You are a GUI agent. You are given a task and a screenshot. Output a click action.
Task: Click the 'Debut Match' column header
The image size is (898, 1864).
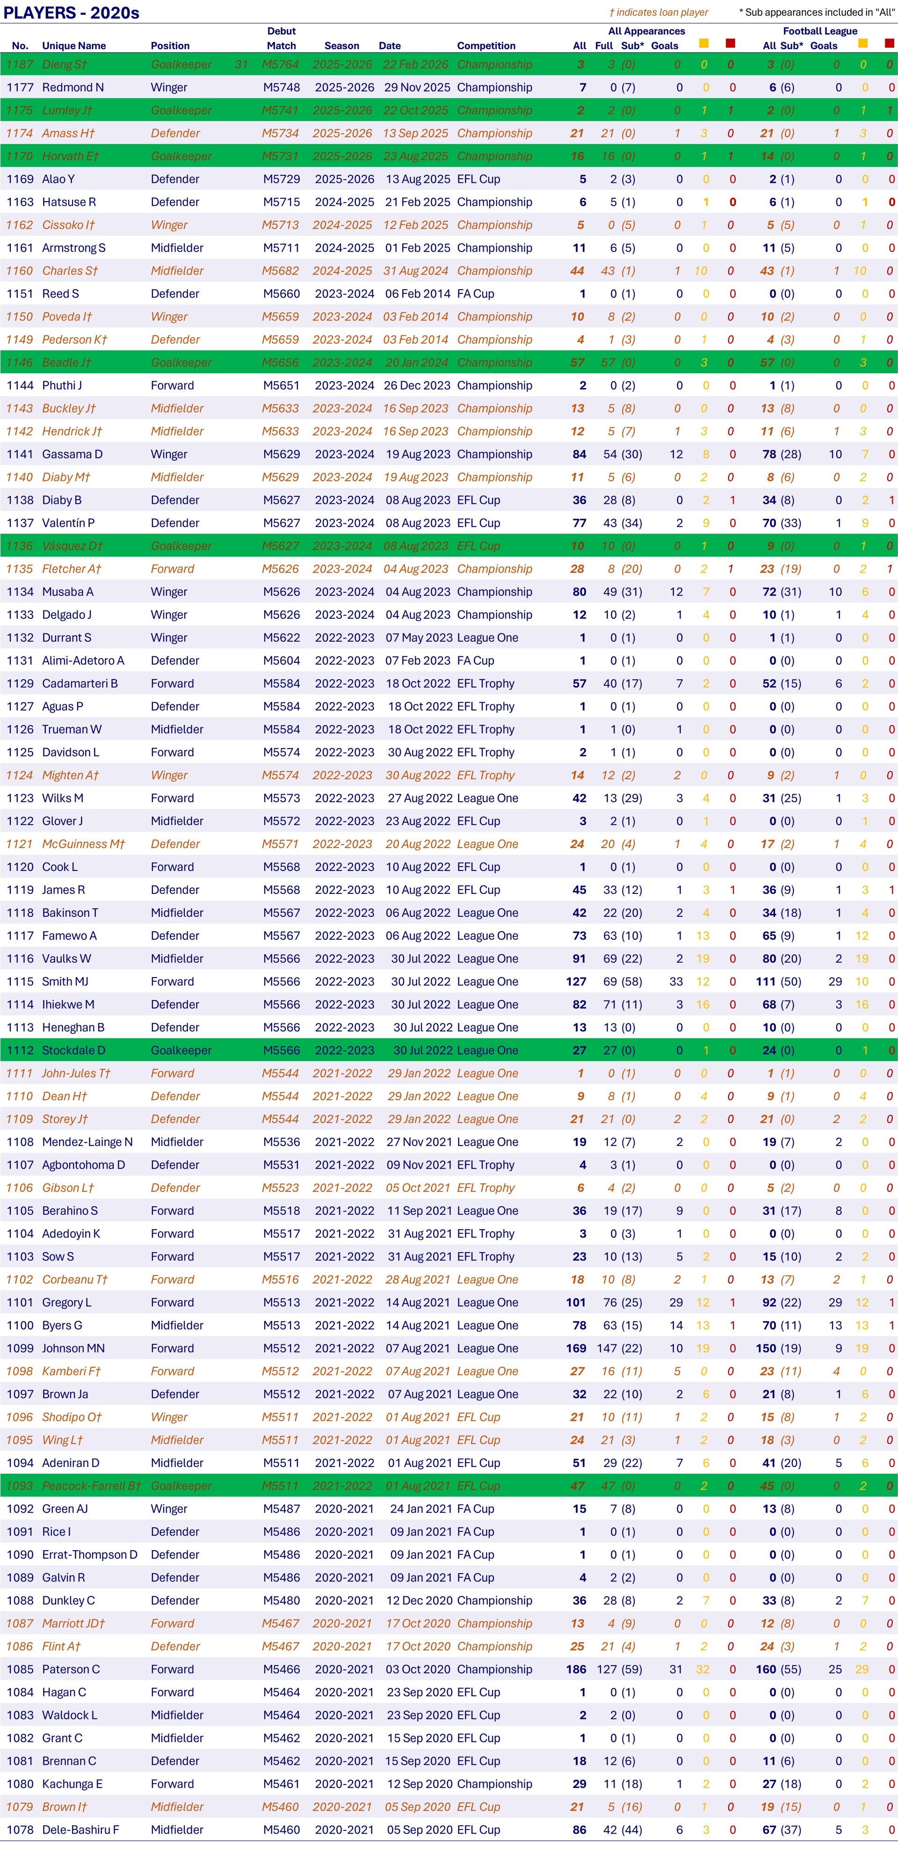point(281,38)
